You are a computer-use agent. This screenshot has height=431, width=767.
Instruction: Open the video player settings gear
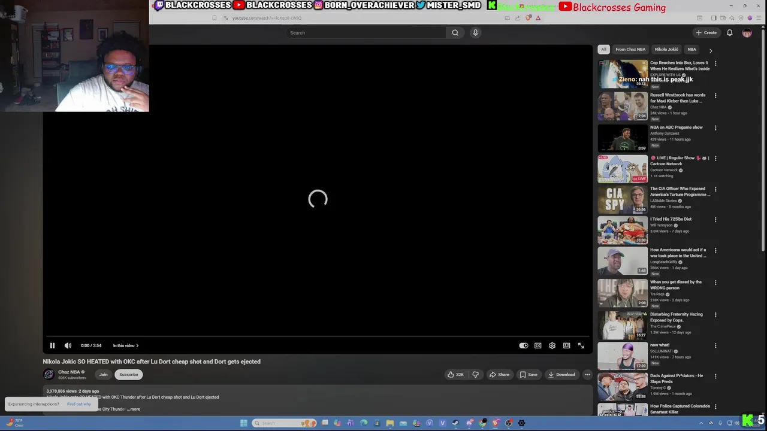pos(552,345)
